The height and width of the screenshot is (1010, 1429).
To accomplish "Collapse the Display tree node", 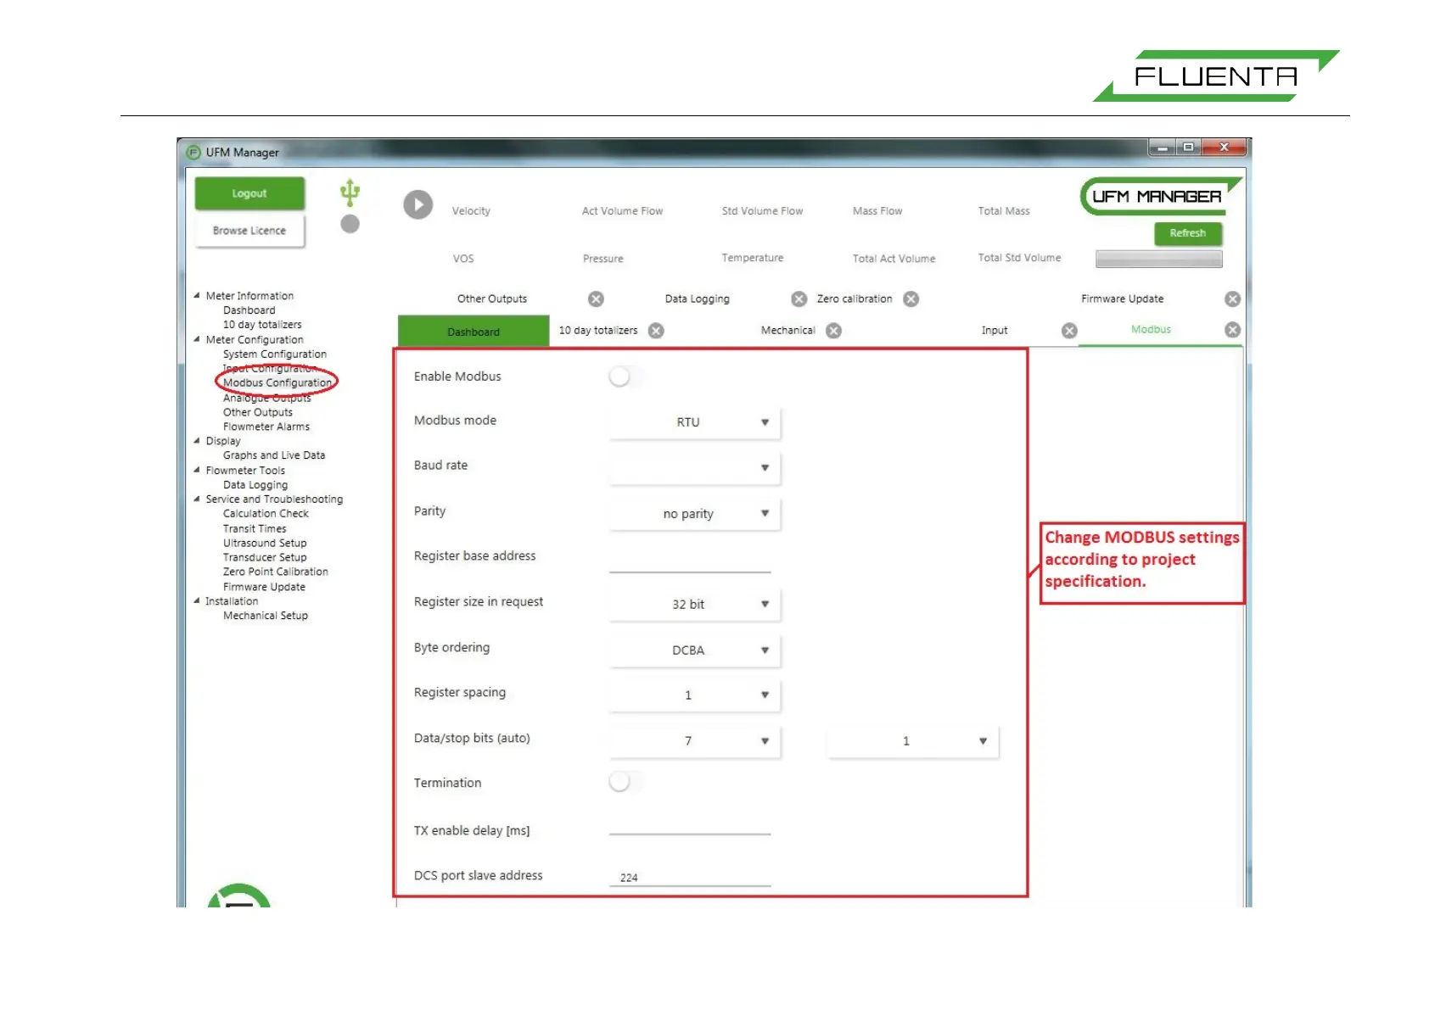I will coord(197,441).
